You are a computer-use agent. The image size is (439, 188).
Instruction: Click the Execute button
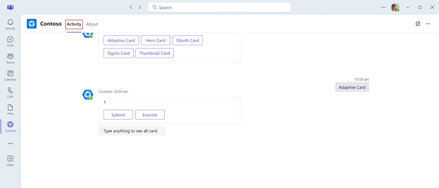[x=150, y=115]
